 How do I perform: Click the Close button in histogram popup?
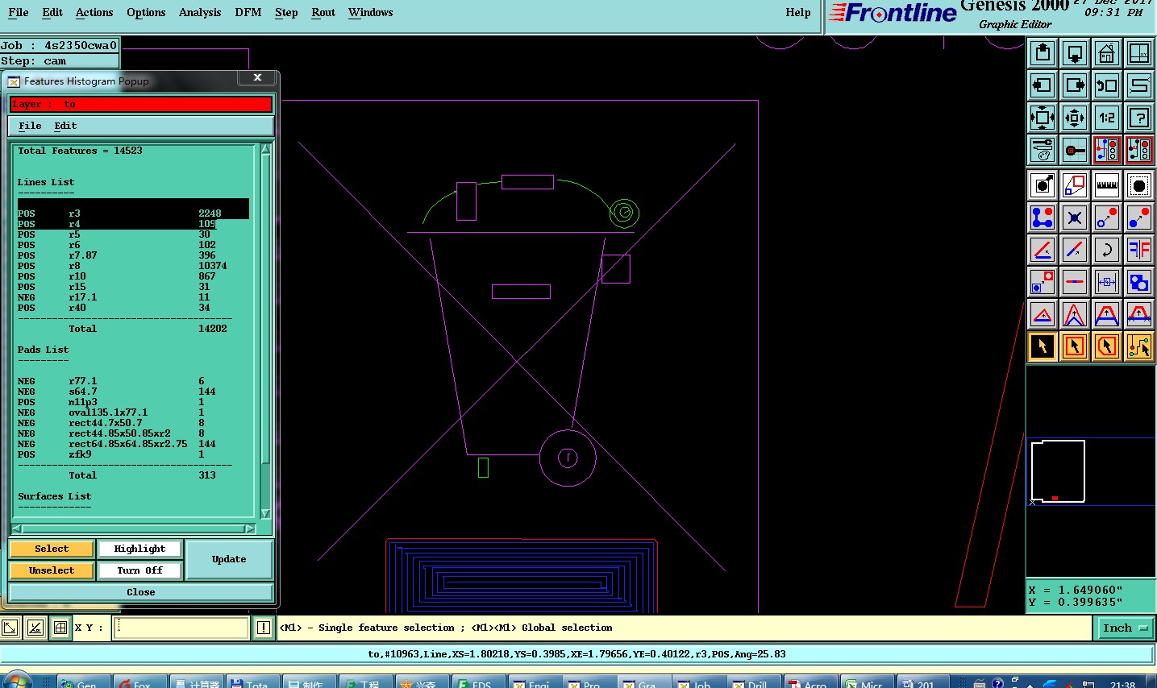pos(141,592)
